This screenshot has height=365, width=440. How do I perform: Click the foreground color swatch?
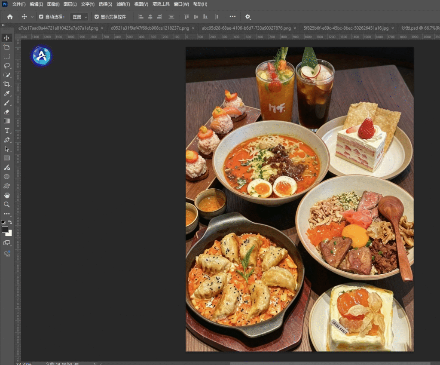click(x=4, y=229)
